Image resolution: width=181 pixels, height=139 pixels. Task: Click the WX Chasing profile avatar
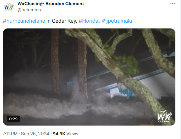point(9,7)
